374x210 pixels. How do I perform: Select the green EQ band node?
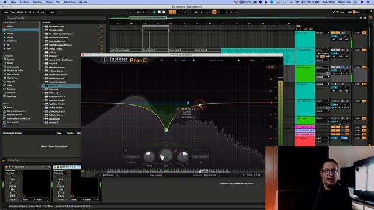point(166,130)
